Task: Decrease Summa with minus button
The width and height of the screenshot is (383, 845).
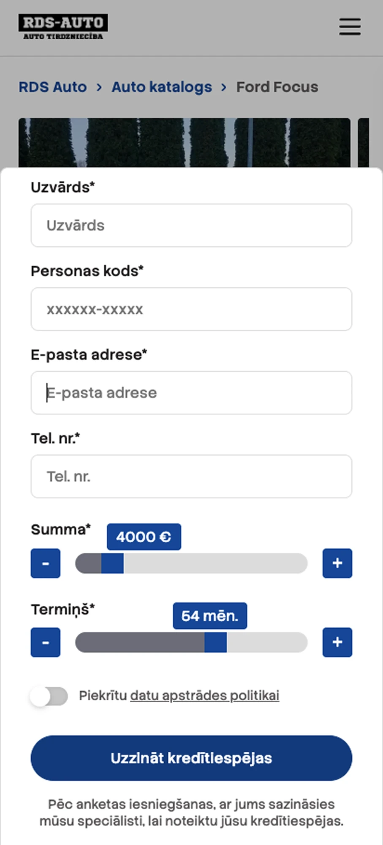Action: pos(46,563)
